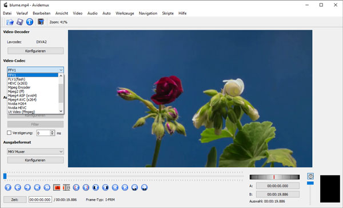Seek backward one minute
Viewport: 343px width, 208px height.
(x=134, y=187)
